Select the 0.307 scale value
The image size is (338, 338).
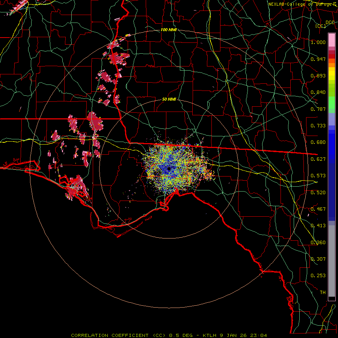coord(318,259)
